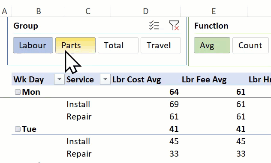Screen dimensions: 271x163
Task: Select column C header
Action: click(x=88, y=11)
